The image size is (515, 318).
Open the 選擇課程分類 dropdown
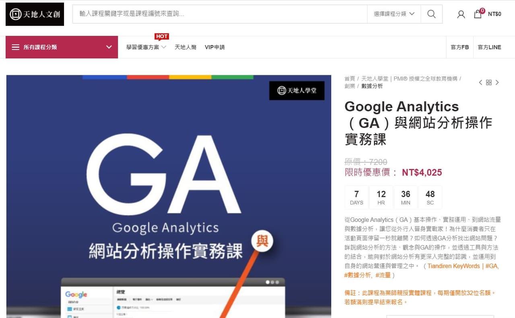[394, 14]
